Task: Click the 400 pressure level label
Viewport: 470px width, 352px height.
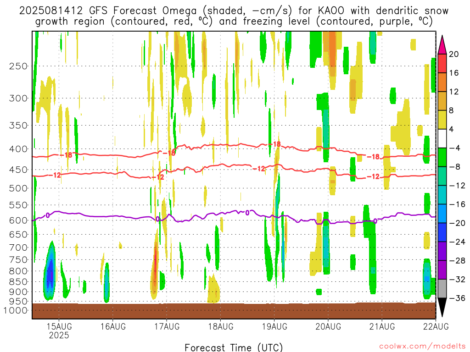Action: point(18,149)
